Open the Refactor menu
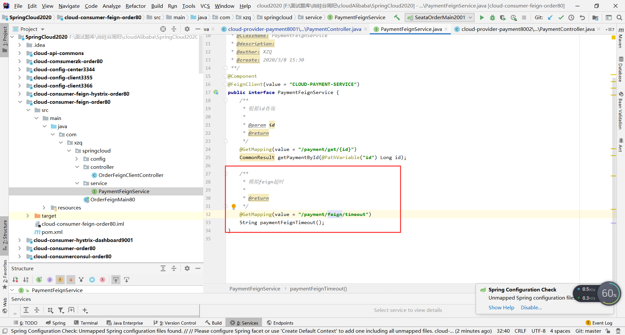Image resolution: width=625 pixels, height=335 pixels. [135, 6]
